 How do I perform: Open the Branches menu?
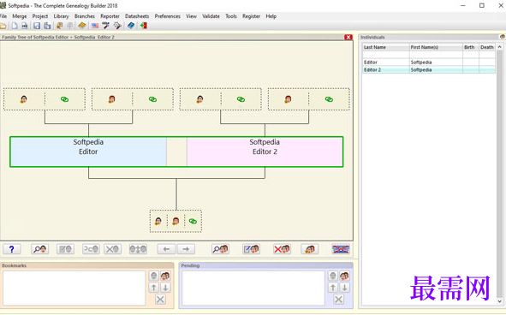85,16
